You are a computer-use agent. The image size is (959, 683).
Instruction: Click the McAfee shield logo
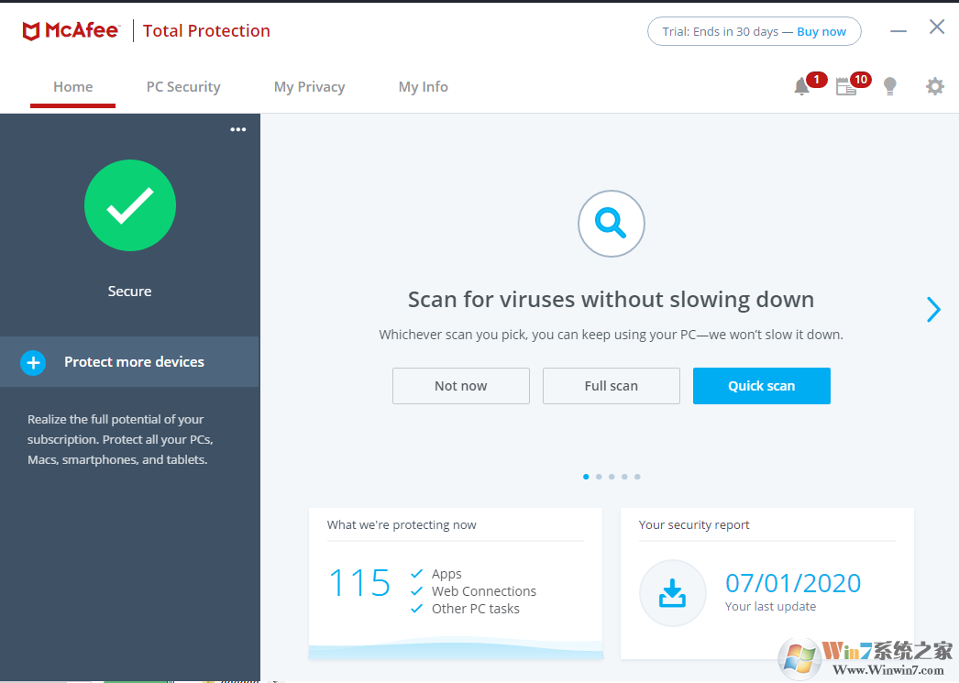pyautogui.click(x=31, y=31)
